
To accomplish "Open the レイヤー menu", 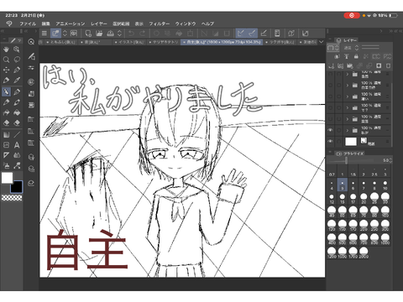I will [x=98, y=23].
